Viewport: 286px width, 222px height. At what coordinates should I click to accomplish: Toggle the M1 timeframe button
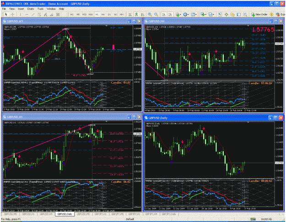72,14
